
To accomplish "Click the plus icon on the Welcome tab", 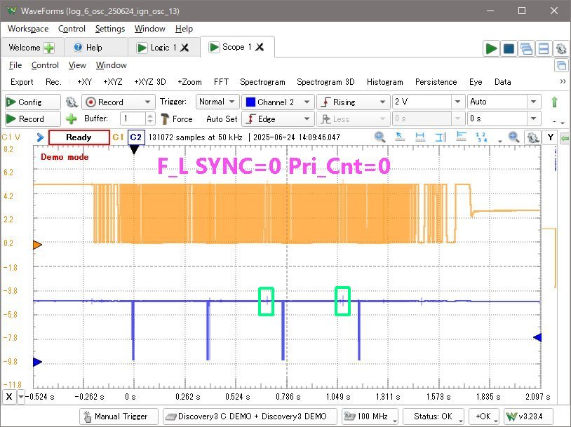I will (x=49, y=48).
